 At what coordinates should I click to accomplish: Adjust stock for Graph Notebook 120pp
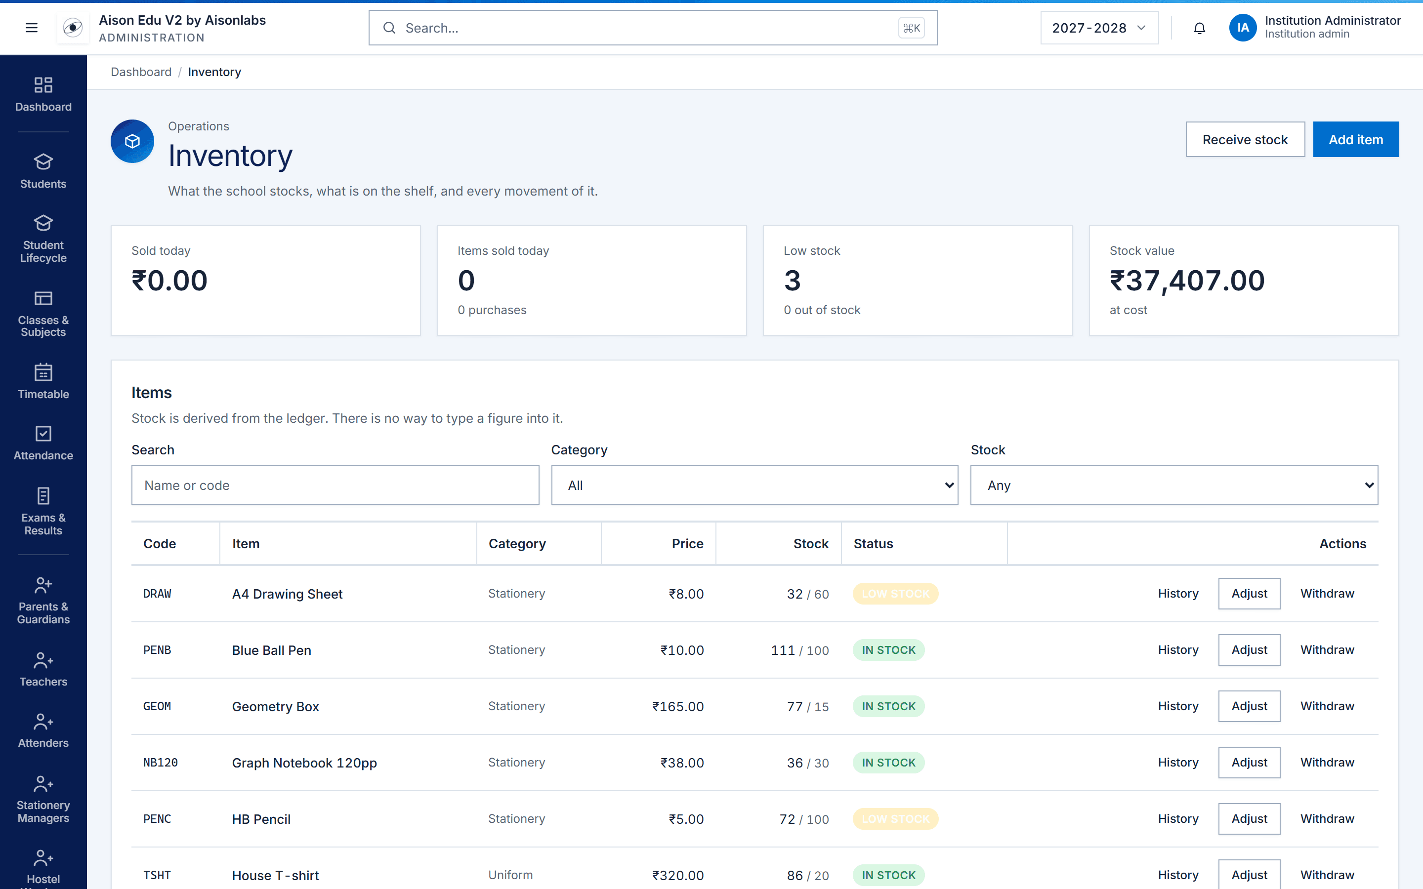pyautogui.click(x=1249, y=763)
